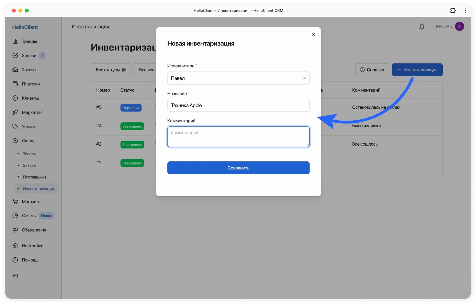Open Поставщики in the sidebar

(x=34, y=177)
